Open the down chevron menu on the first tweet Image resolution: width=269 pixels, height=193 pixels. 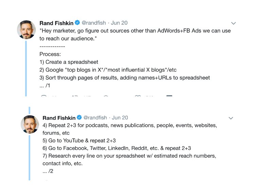click(233, 23)
